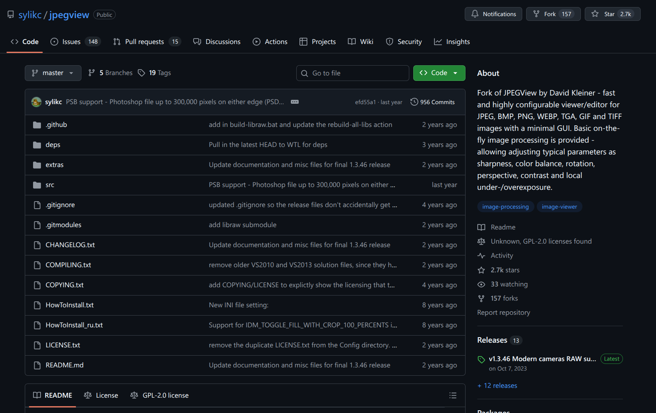This screenshot has height=413, width=656.
Task: Click the book icon beside Readme link
Action: [x=481, y=227]
